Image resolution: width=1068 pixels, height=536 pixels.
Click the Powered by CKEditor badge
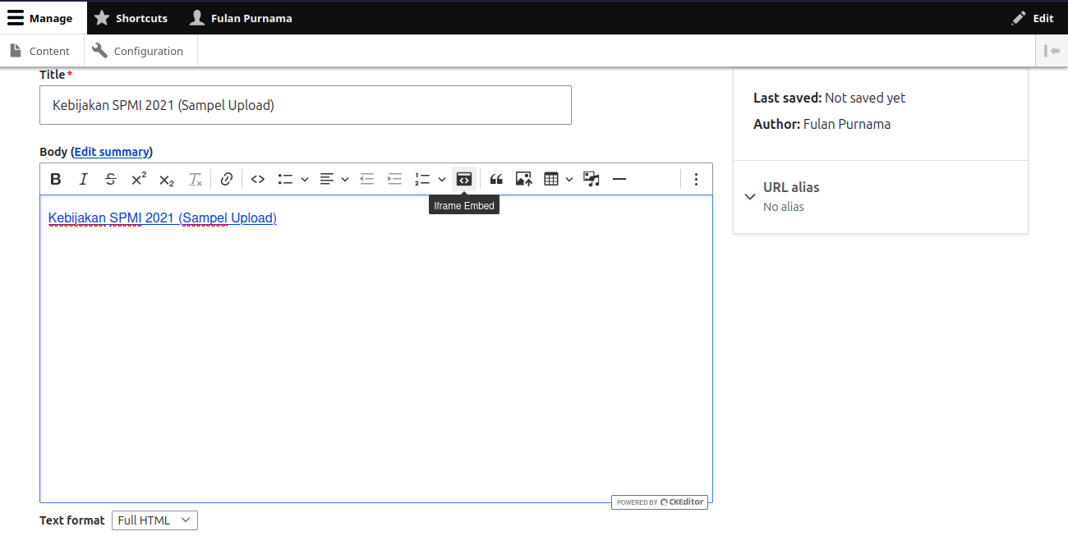tap(660, 502)
